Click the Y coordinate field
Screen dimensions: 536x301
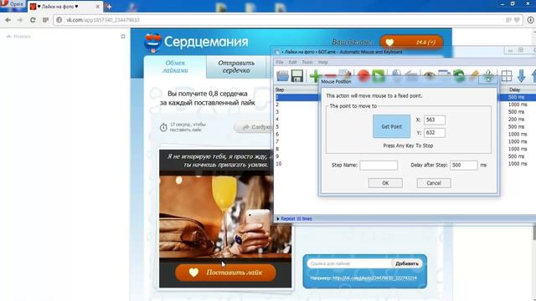point(435,133)
